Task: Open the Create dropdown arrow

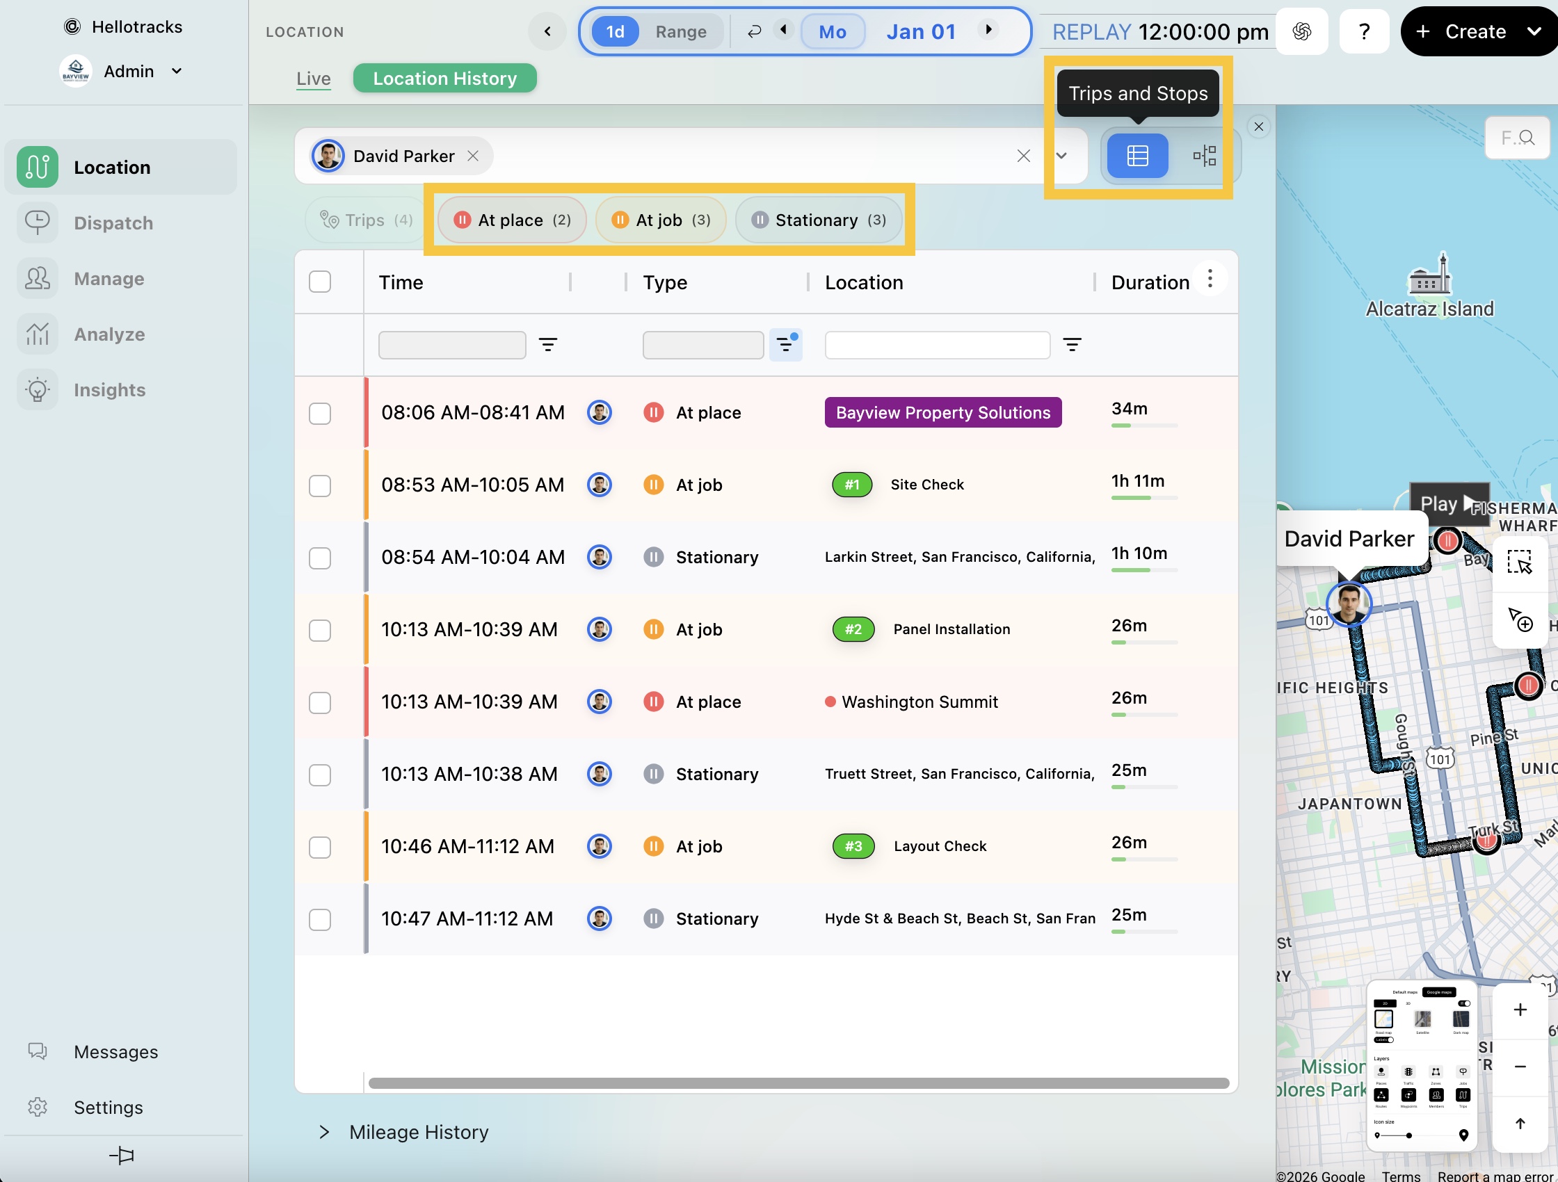Action: 1534,32
